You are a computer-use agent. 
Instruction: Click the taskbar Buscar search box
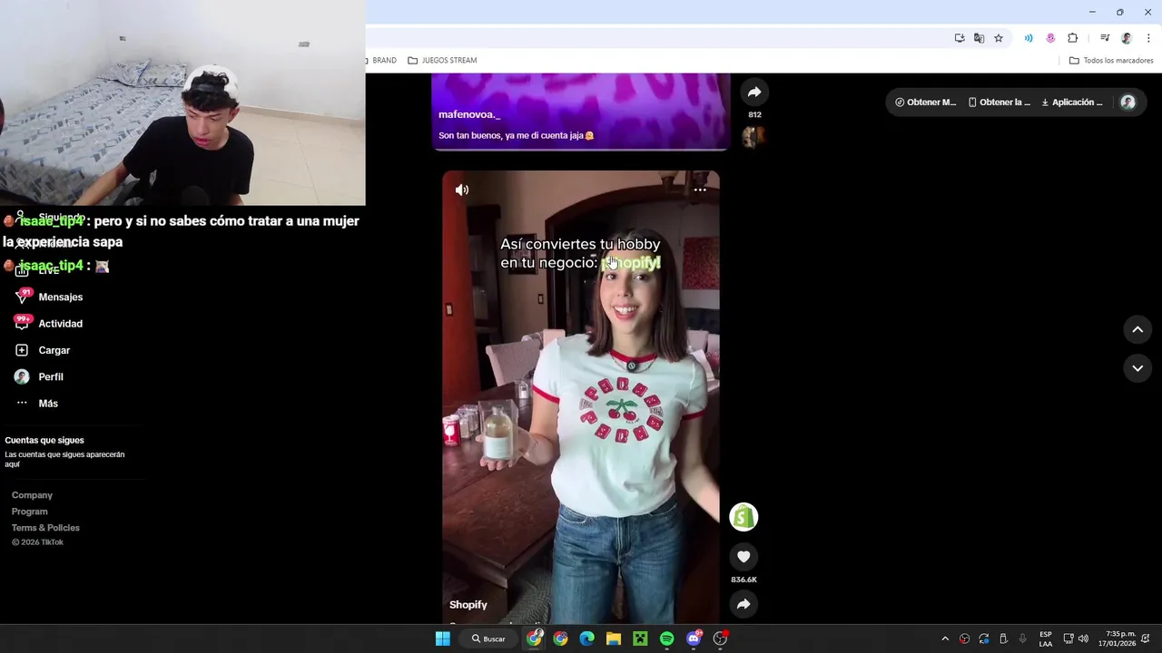[x=488, y=638]
